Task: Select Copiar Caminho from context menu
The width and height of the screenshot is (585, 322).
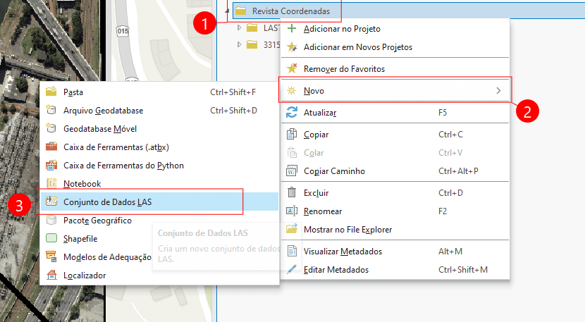Action: coord(334,171)
